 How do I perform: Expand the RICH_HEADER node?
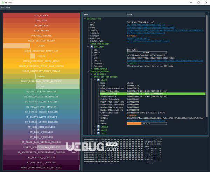tap(91, 69)
